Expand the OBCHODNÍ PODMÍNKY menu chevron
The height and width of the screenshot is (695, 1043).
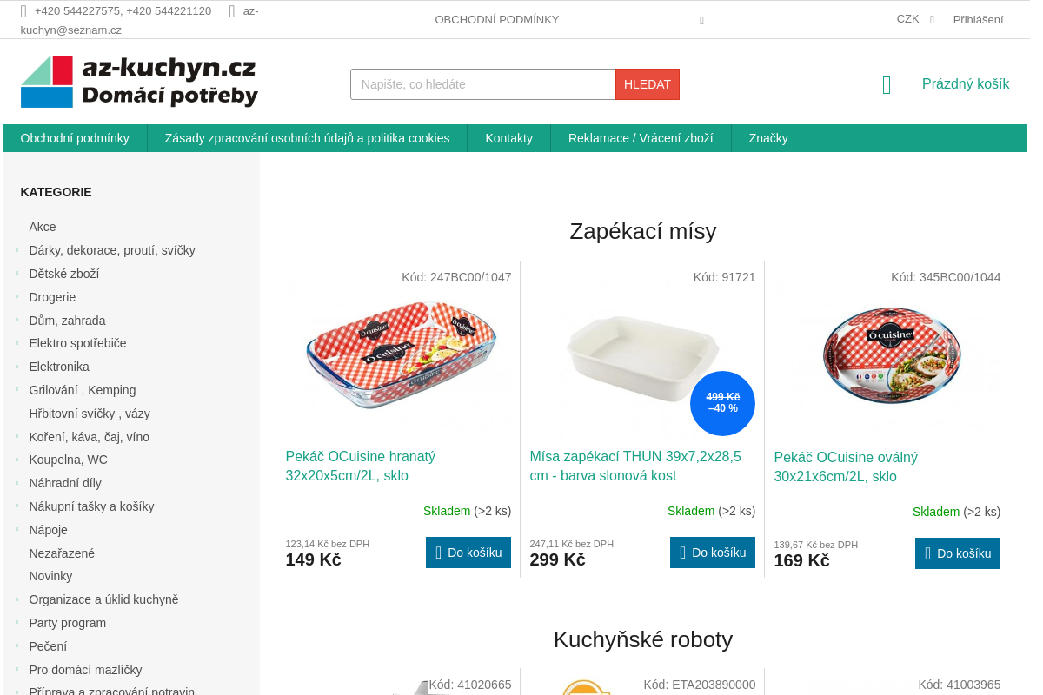(701, 19)
